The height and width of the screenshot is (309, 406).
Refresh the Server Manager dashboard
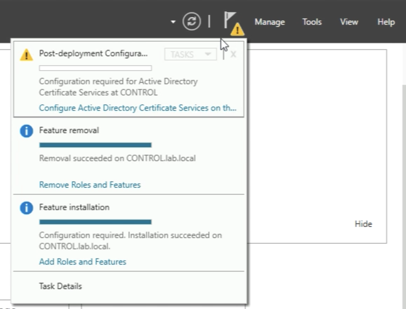click(193, 22)
